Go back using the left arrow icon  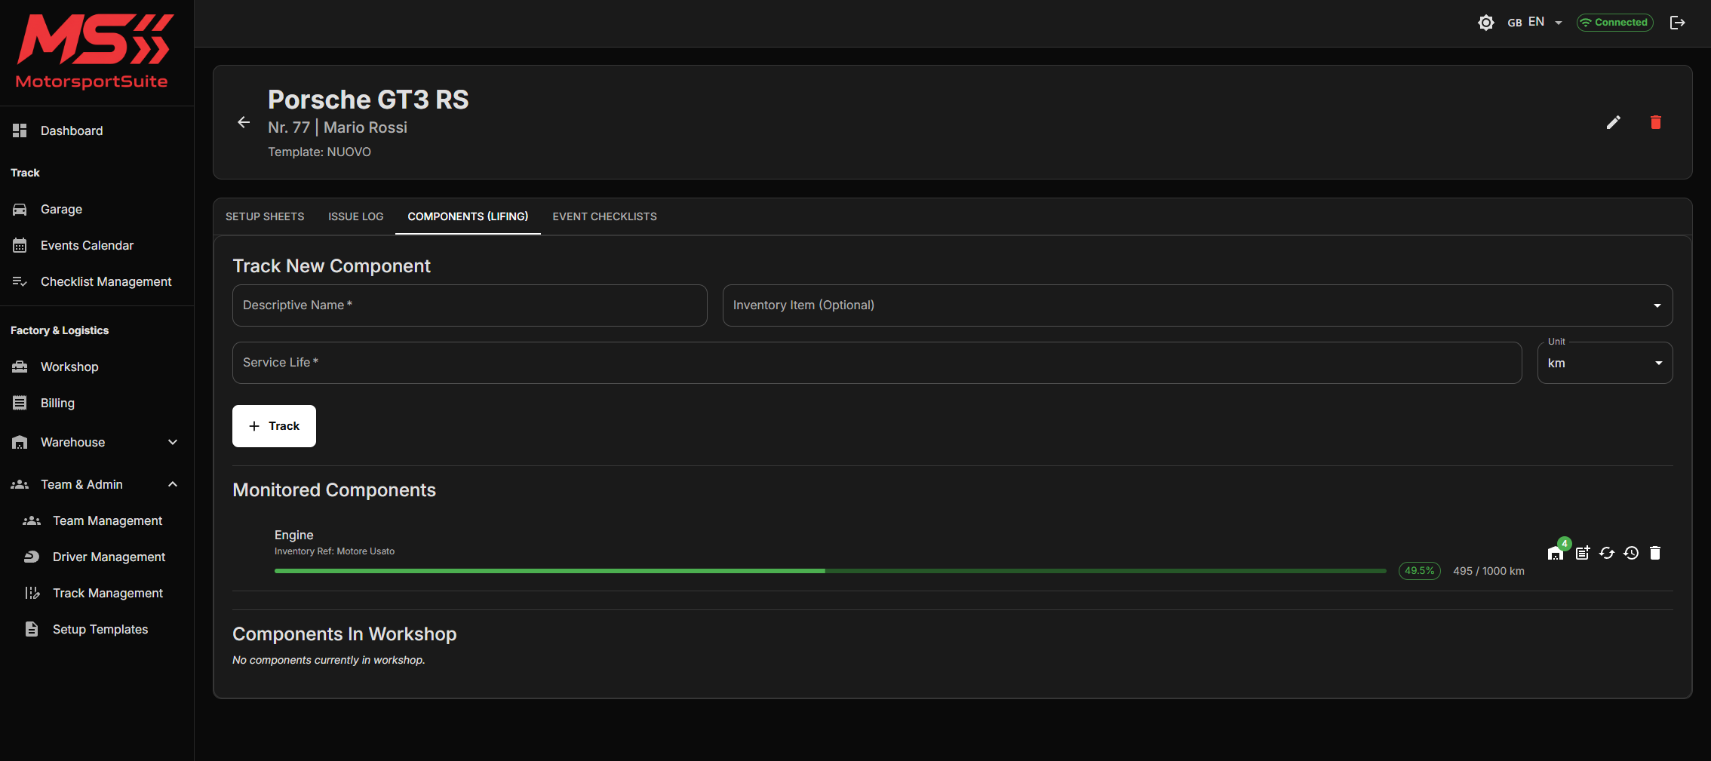click(x=244, y=122)
